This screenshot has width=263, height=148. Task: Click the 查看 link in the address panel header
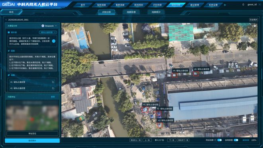tap(53, 97)
